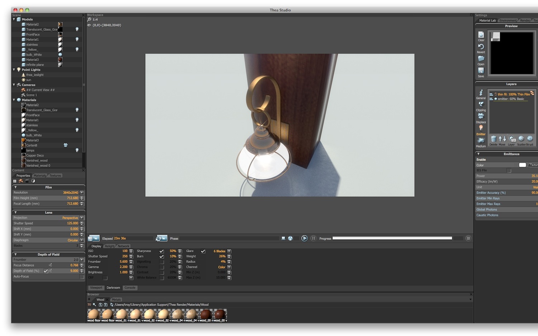Image resolution: width=538 pixels, height=336 pixels.
Task: Click the magnifier search icon in Browser toolbar
Action: tap(94, 305)
